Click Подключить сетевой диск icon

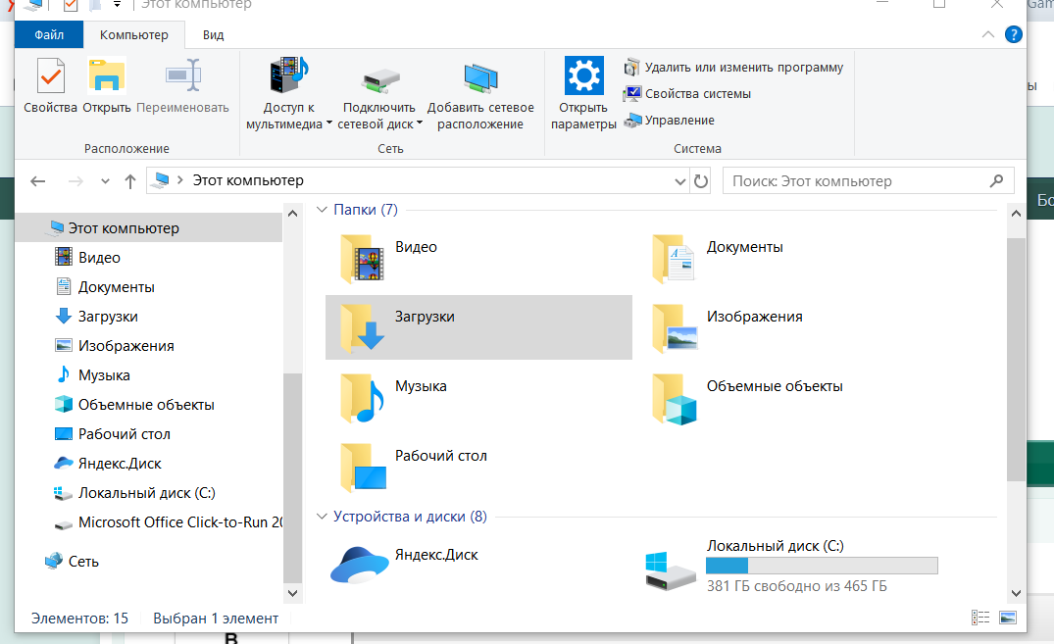point(379,81)
